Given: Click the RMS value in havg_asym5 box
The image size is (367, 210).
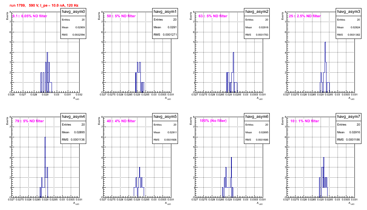Looking at the screenshot, I should pyautogui.click(x=170, y=140).
